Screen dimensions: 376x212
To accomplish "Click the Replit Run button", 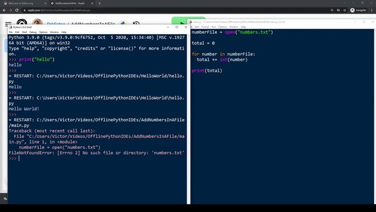I will [180, 21].
